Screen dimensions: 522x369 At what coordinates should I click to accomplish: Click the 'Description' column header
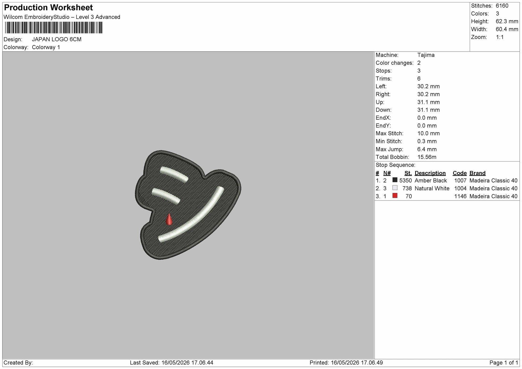point(430,173)
